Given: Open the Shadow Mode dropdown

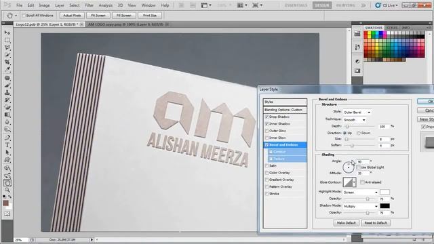Looking at the screenshot, I should pos(361,206).
